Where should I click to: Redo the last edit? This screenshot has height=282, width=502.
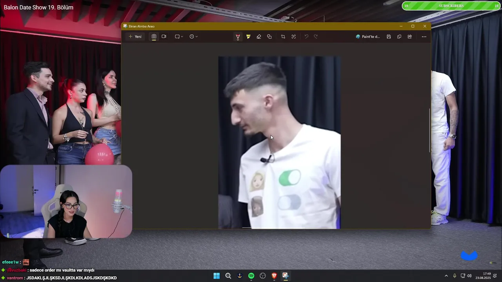pyautogui.click(x=316, y=36)
